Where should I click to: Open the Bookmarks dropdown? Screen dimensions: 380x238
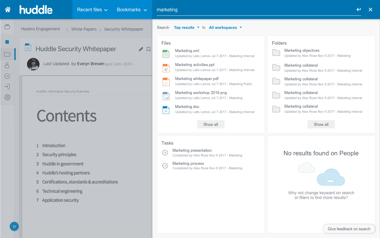132,10
